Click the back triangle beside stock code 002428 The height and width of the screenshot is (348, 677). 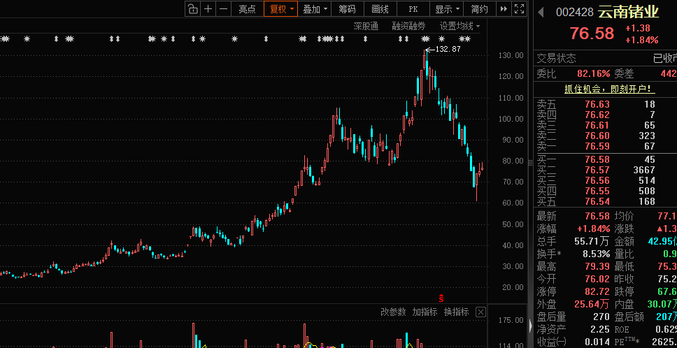click(x=541, y=12)
